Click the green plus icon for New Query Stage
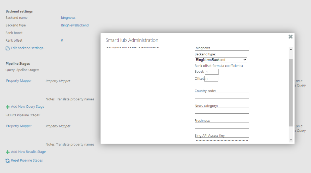The image size is (311, 173). [x=8, y=107]
